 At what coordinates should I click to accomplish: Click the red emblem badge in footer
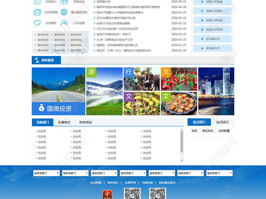[x=107, y=194]
